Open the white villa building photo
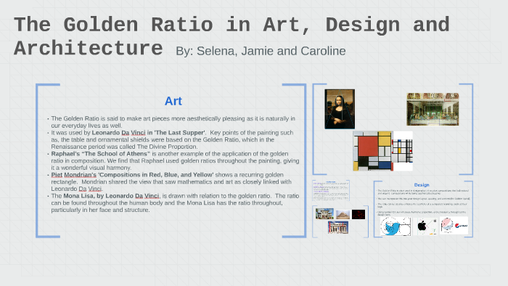This screenshot has height=286, width=508. tap(324, 213)
